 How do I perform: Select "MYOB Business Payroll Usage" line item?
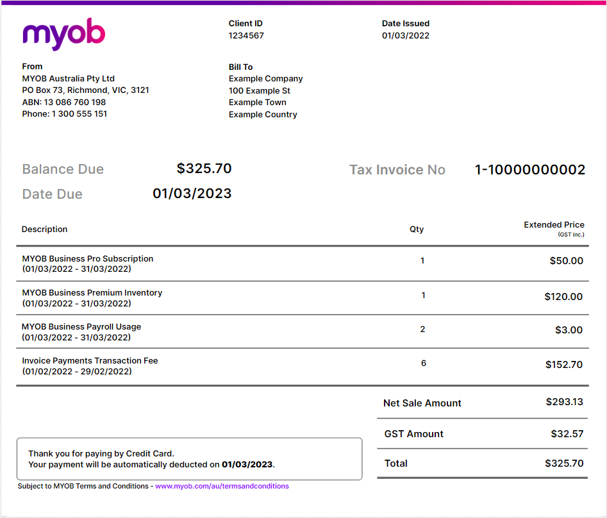coord(81,327)
